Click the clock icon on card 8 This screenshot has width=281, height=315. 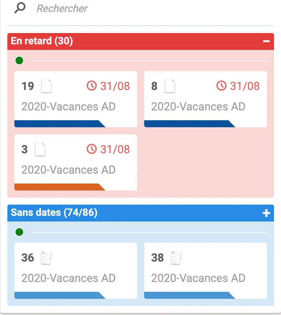pyautogui.click(x=221, y=86)
